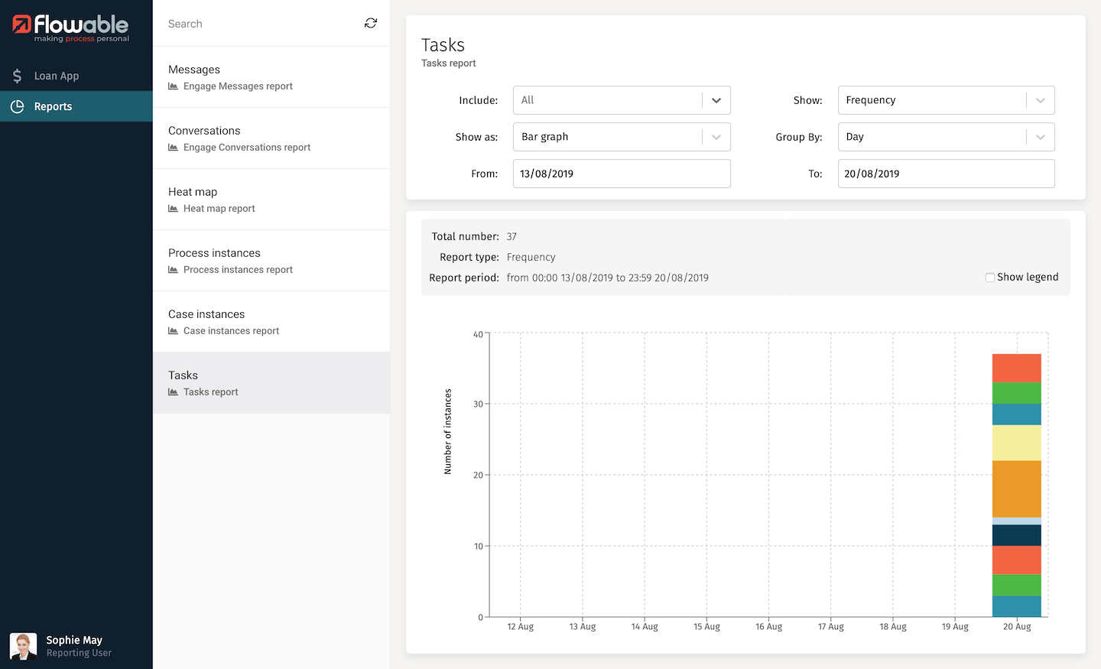Screen dimensions: 1101x669
Task: Open the Include dropdown showing All
Action: click(x=621, y=99)
